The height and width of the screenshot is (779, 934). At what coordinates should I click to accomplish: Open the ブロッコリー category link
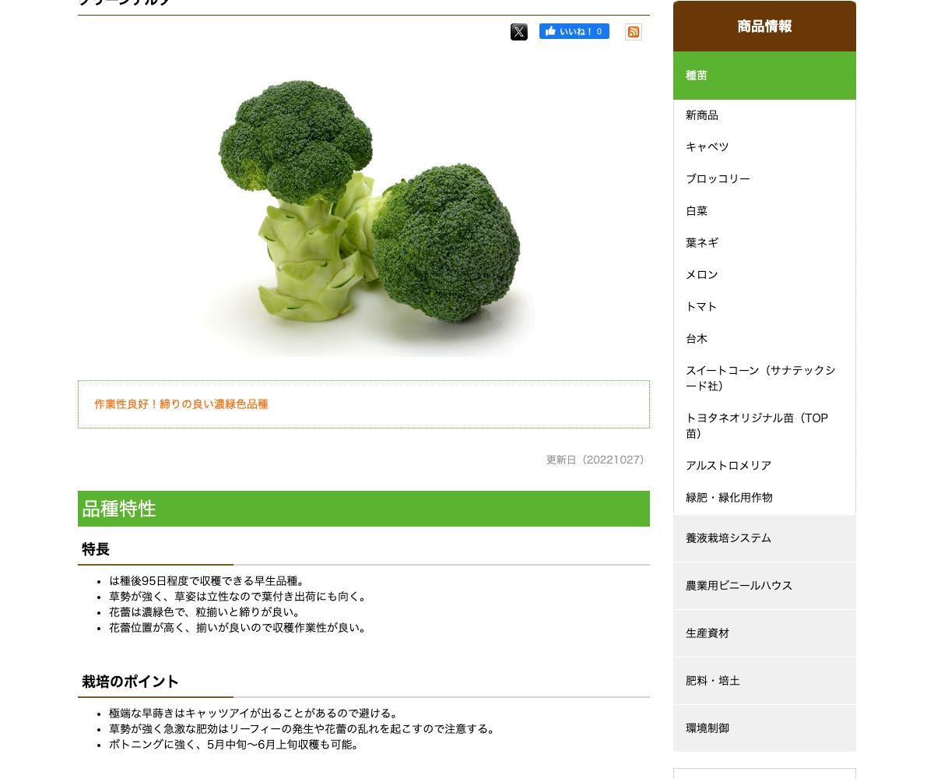tap(764, 179)
